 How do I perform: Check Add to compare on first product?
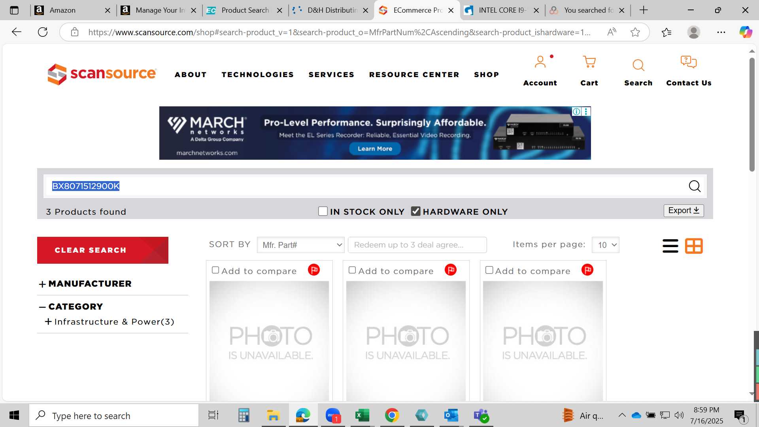click(x=215, y=270)
